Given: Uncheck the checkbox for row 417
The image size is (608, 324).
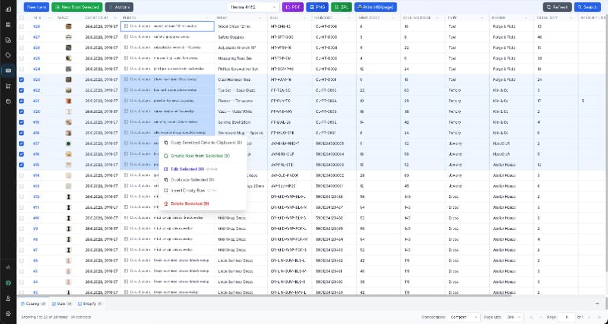Looking at the screenshot, I should tap(21, 143).
